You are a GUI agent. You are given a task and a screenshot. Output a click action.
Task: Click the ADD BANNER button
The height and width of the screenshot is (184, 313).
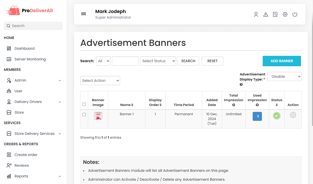282,61
